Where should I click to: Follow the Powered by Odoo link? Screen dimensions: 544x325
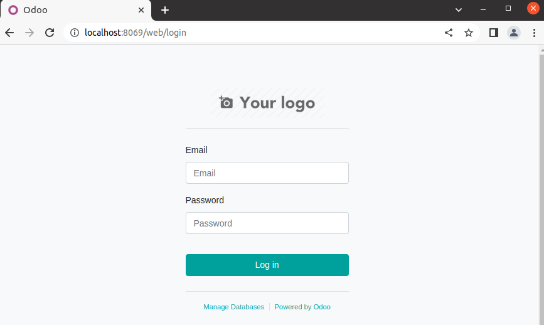coord(302,307)
